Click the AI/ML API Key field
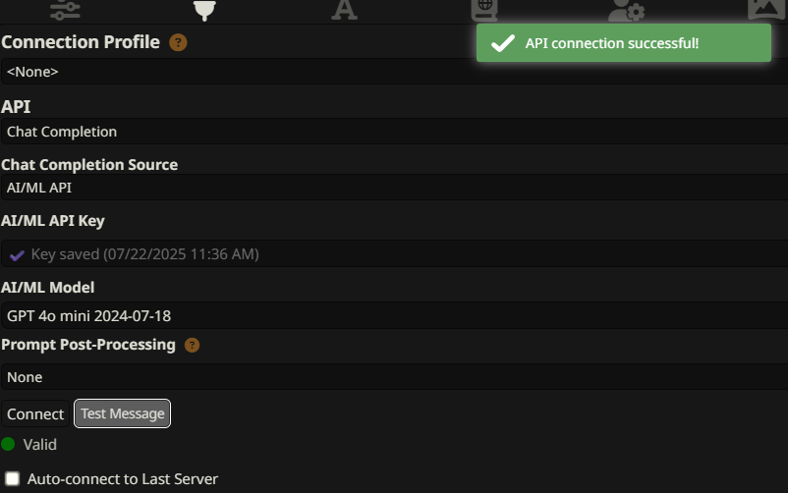 click(x=393, y=254)
